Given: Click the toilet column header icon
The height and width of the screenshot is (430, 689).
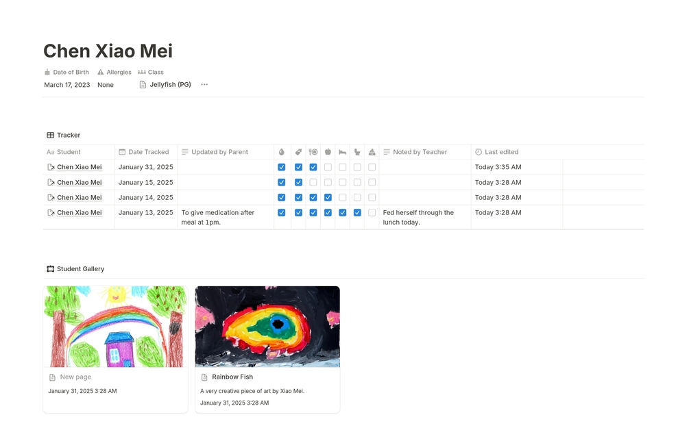Looking at the screenshot, I should point(357,152).
